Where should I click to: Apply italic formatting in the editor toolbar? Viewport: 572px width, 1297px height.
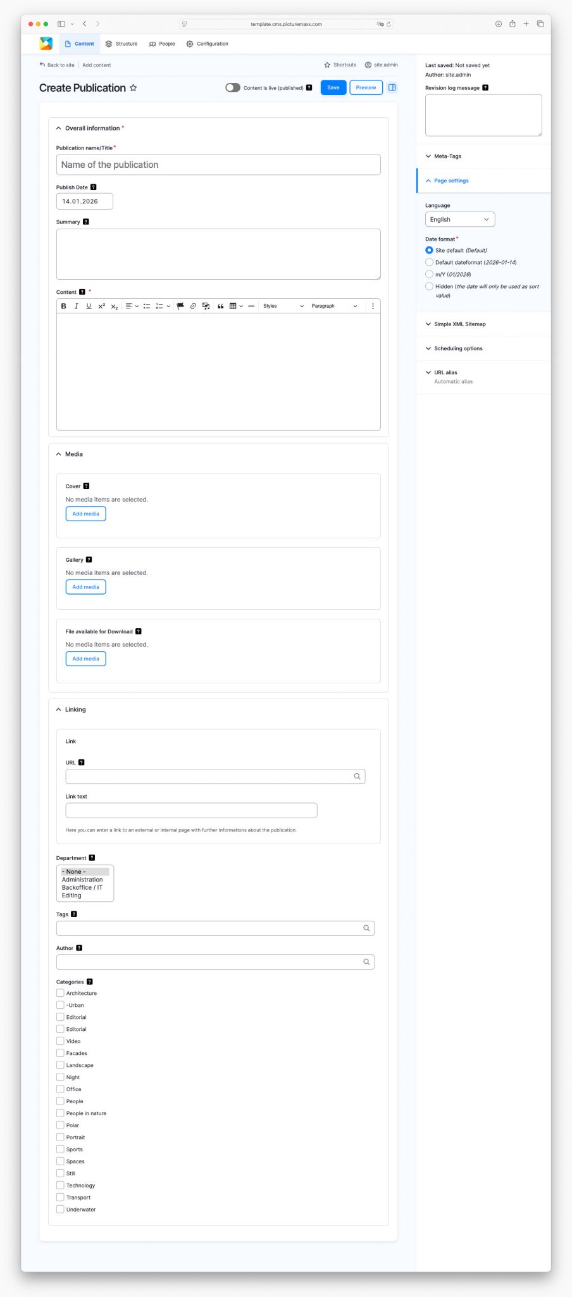(76, 306)
